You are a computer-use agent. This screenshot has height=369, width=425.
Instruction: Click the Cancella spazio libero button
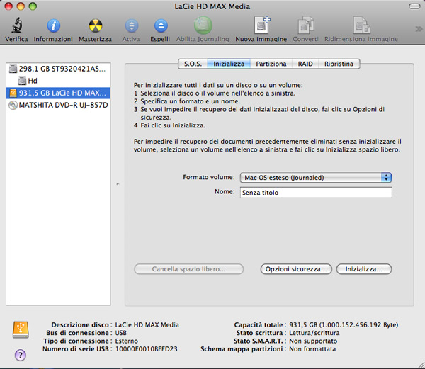188,269
